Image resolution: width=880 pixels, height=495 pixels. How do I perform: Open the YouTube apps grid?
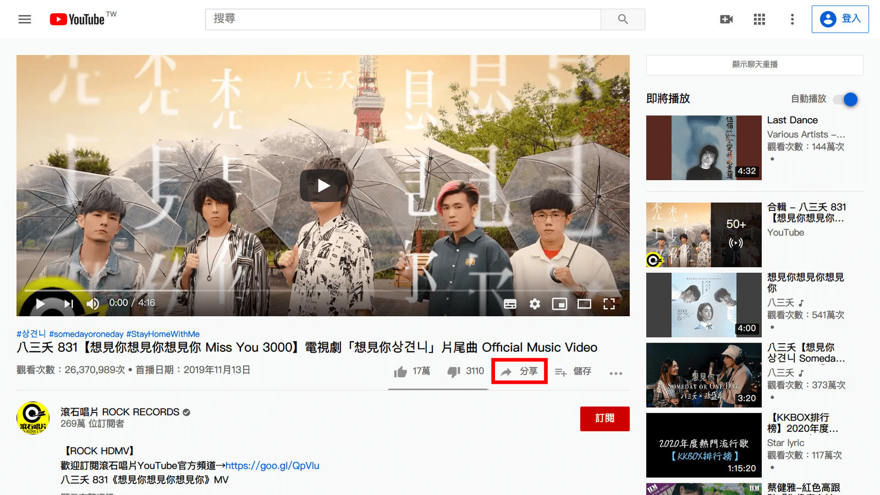tap(759, 19)
